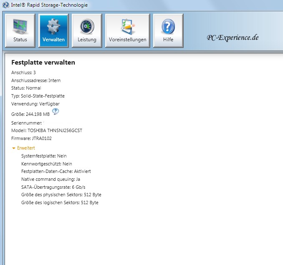The image size is (283, 265).
Task: Click the Erweitert section label
Action: click(x=26, y=148)
